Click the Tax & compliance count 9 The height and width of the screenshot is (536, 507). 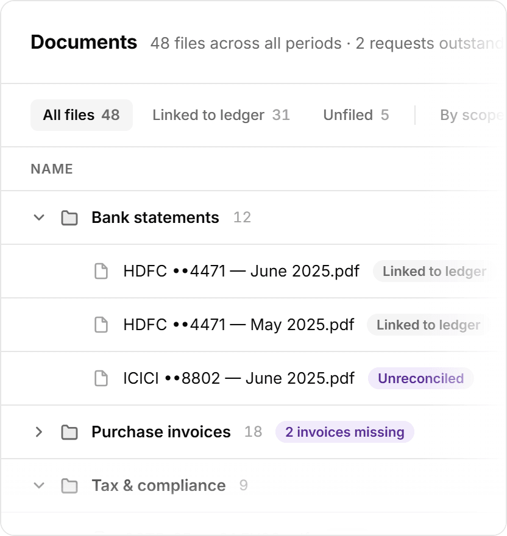(244, 485)
